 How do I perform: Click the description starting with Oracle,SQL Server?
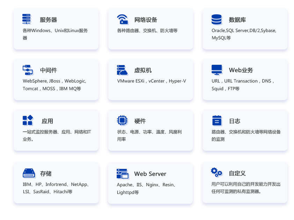click(244, 34)
